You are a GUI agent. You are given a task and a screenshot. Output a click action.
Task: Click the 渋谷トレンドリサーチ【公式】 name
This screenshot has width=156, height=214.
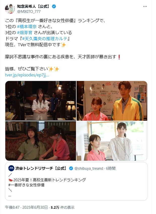41,168
